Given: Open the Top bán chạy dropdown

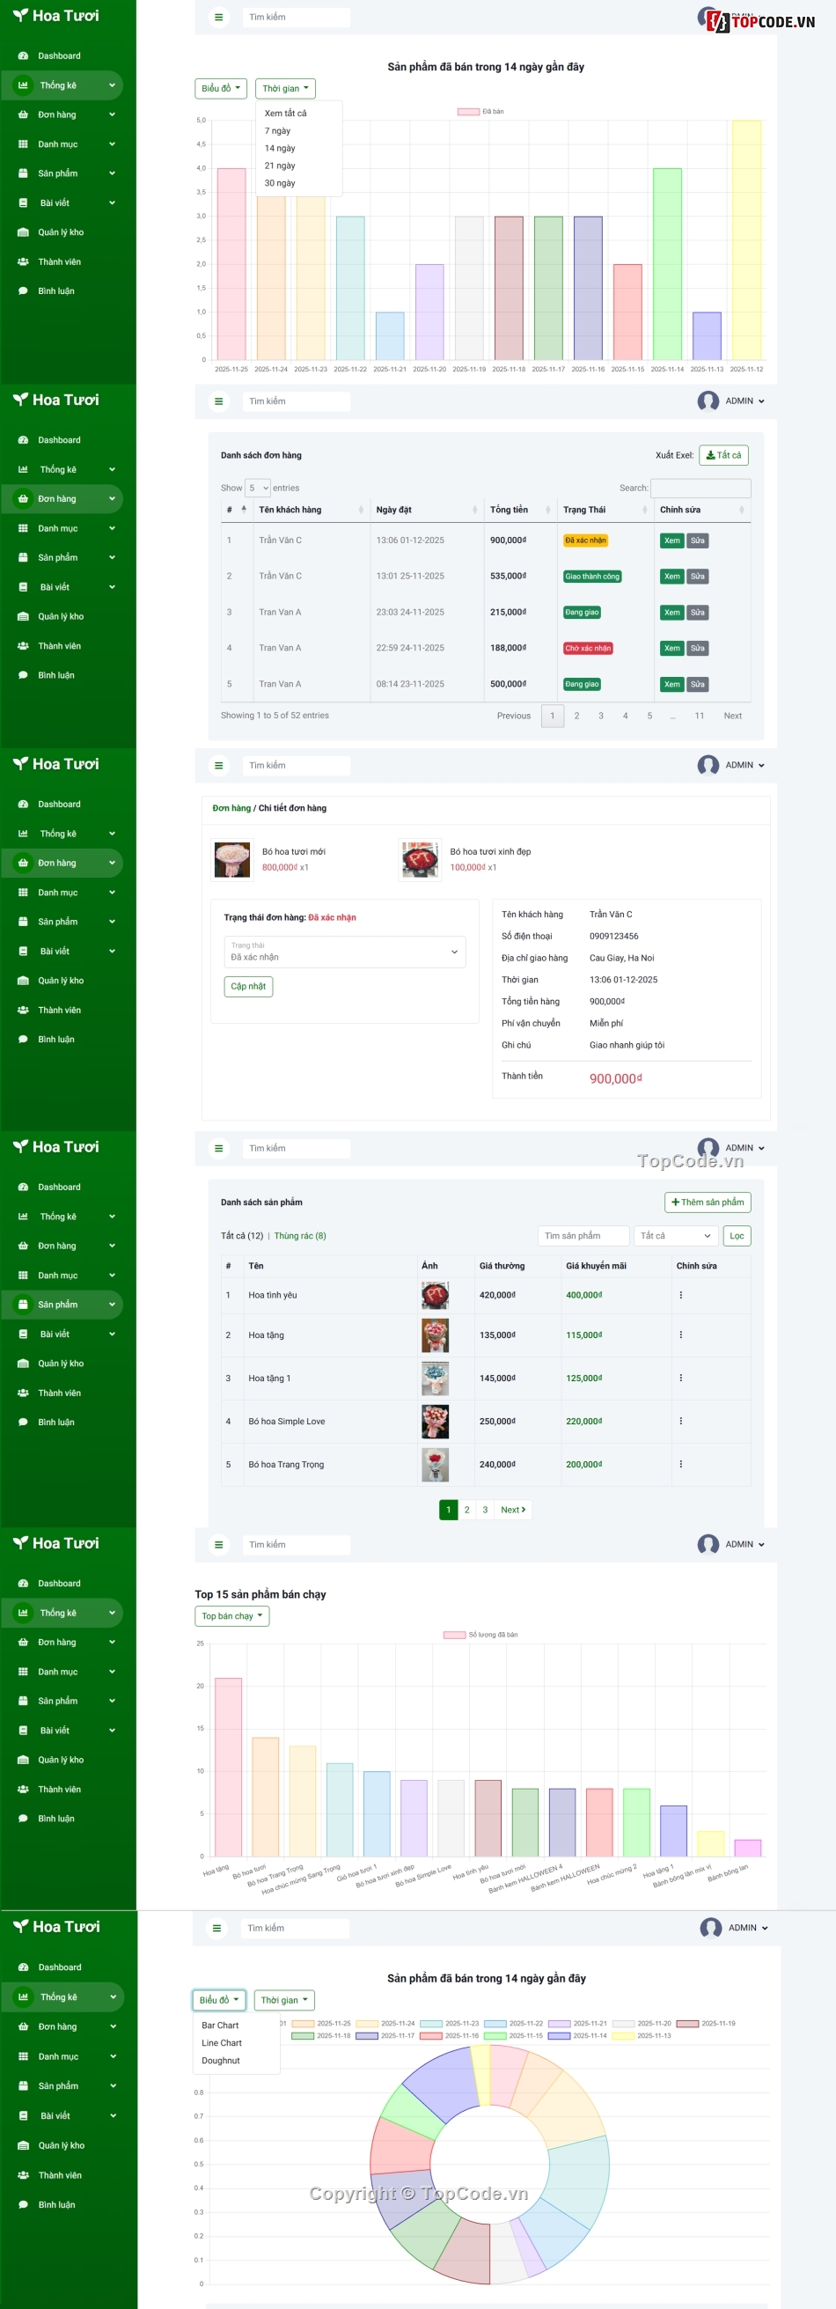Looking at the screenshot, I should point(232,1615).
